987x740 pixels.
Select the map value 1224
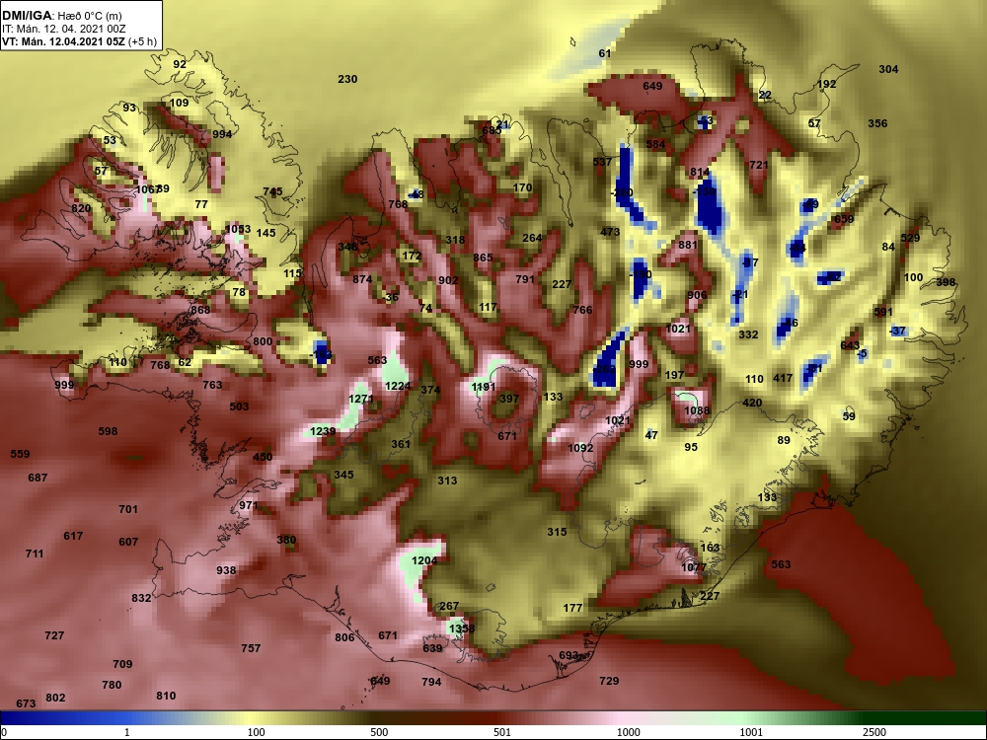[x=397, y=387]
